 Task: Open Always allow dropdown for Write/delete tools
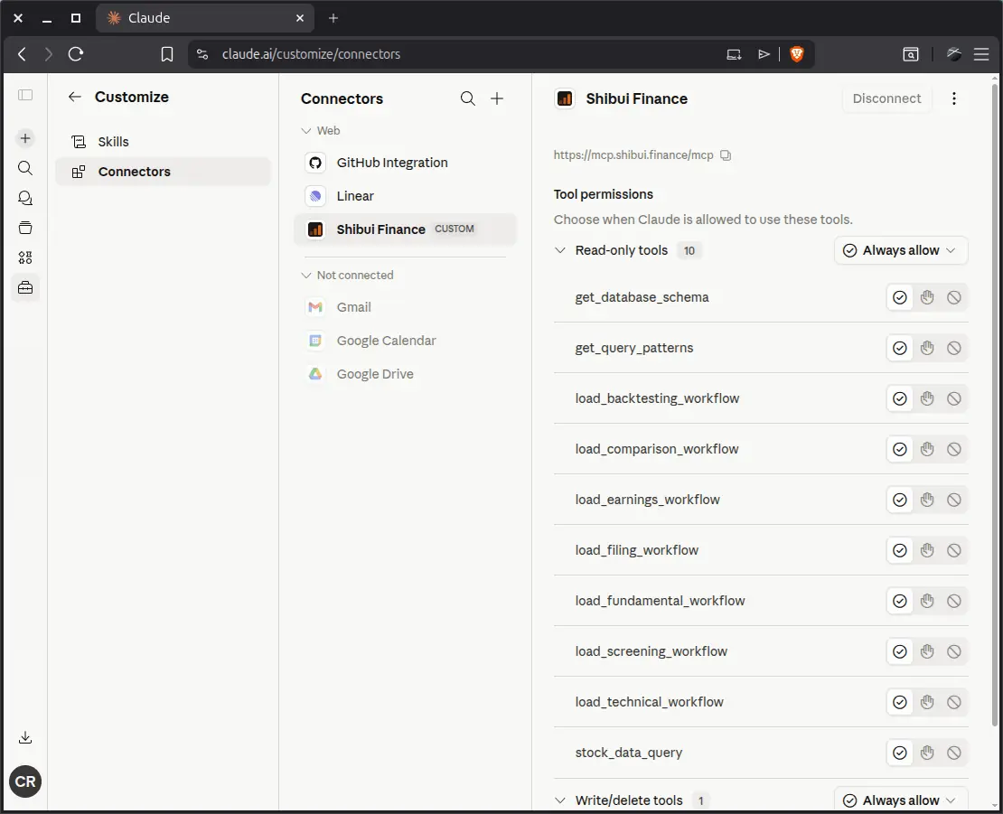click(x=901, y=800)
